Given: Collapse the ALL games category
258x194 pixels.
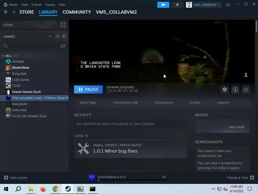Looking at the screenshot, I should click(3, 56).
